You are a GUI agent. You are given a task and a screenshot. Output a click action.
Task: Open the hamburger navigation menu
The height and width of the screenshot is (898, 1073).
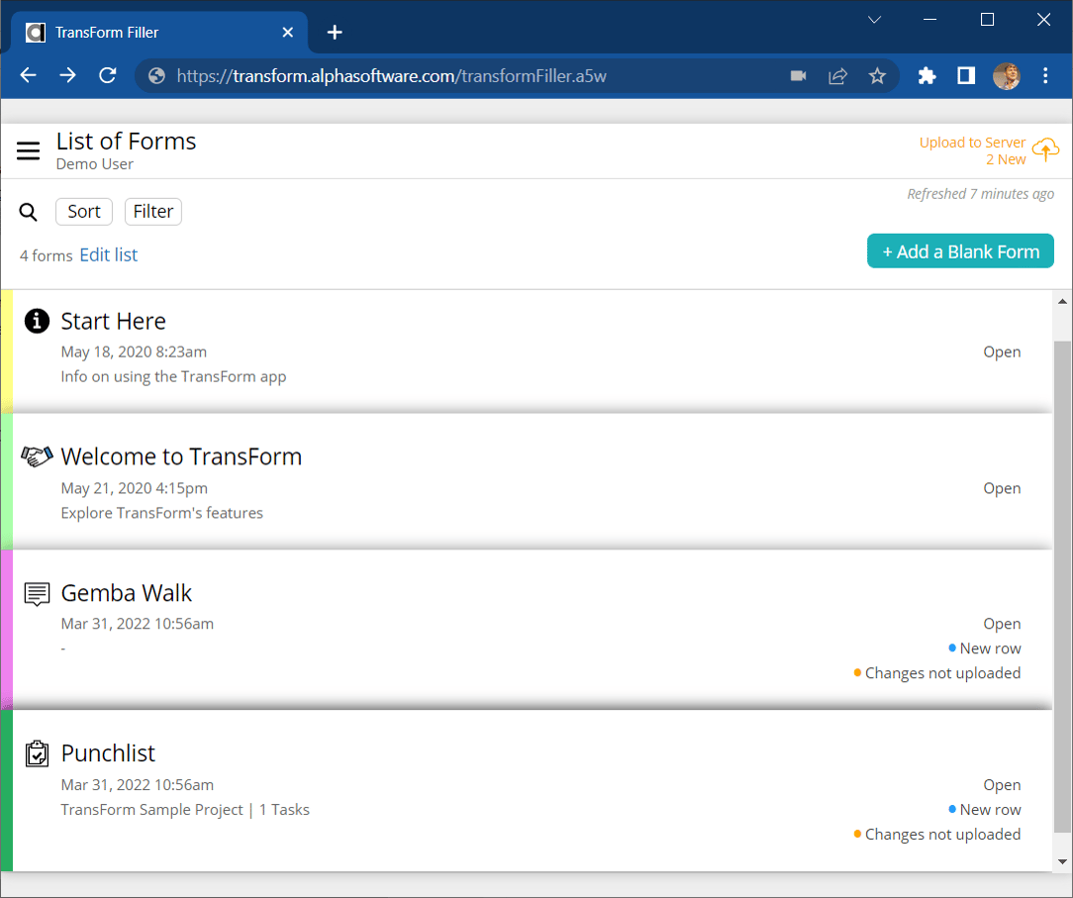28,150
